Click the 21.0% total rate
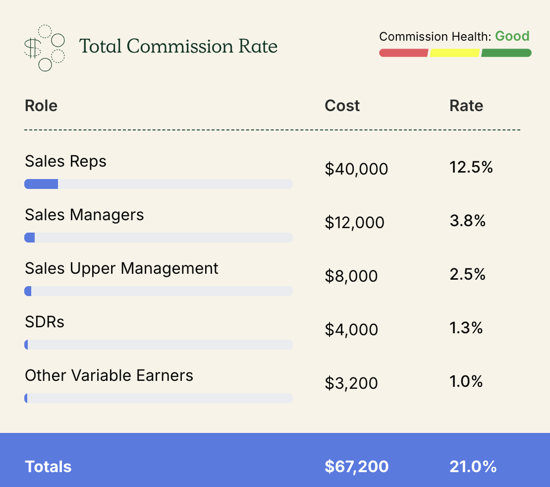The height and width of the screenshot is (487, 550). click(x=473, y=467)
